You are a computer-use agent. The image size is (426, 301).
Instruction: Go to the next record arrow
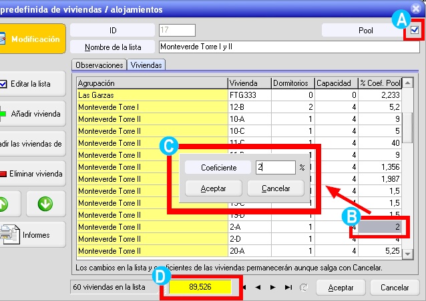click(x=273, y=287)
